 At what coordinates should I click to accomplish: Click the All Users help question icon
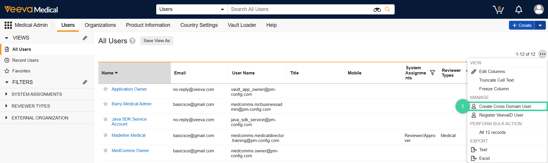coord(133,41)
